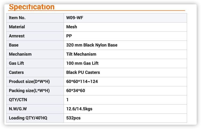Click the W09-WF item number value
Screen dimensions: 201x129
pyautogui.click(x=73, y=18)
